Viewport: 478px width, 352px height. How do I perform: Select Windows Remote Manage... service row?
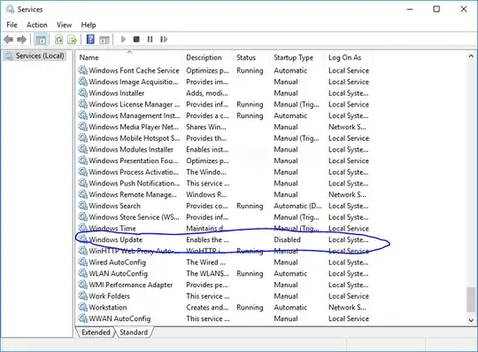pos(224,194)
